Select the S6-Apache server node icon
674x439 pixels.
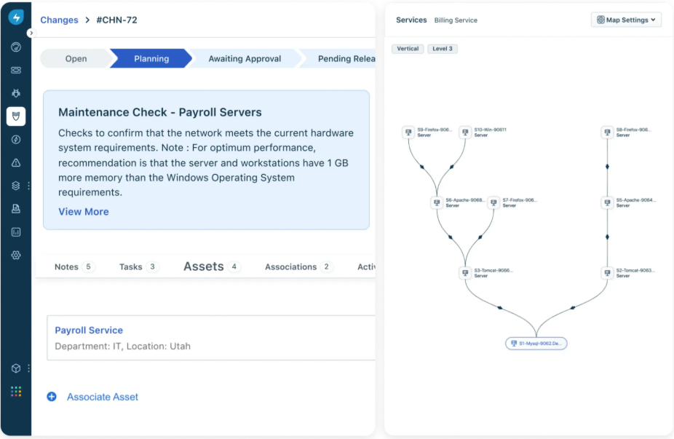[437, 202]
